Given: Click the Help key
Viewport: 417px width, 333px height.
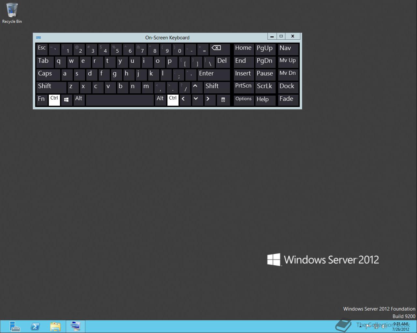Looking at the screenshot, I should [265, 100].
